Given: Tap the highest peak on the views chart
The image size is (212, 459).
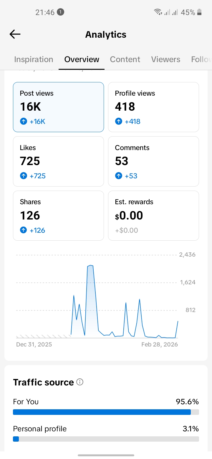Looking at the screenshot, I should (90, 266).
